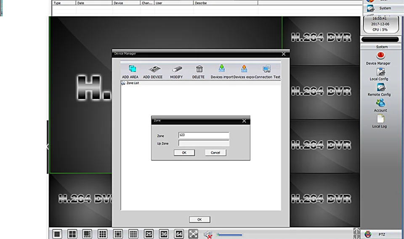Switch to 25-view layout
The image size is (404, 239).
(x=149, y=234)
